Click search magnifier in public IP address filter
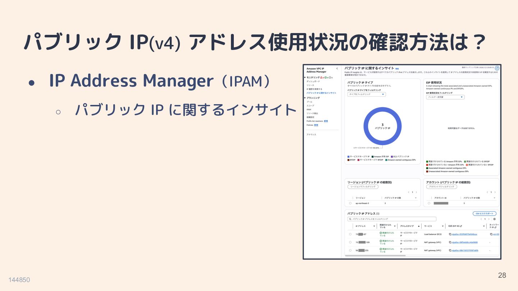Viewport: 518px width, 291px height. (350, 219)
